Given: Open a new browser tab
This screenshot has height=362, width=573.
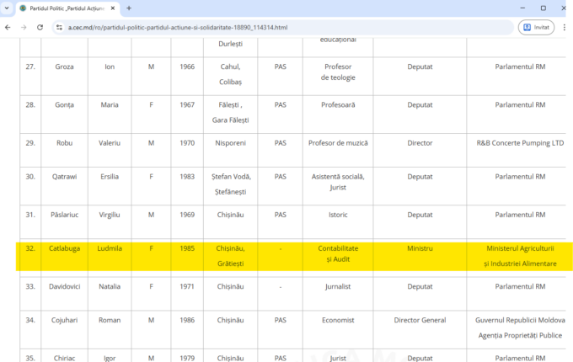Looking at the screenshot, I should [129, 8].
